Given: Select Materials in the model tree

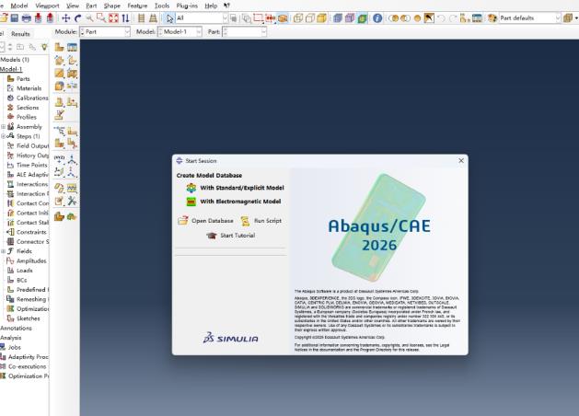Looking at the screenshot, I should click(29, 88).
